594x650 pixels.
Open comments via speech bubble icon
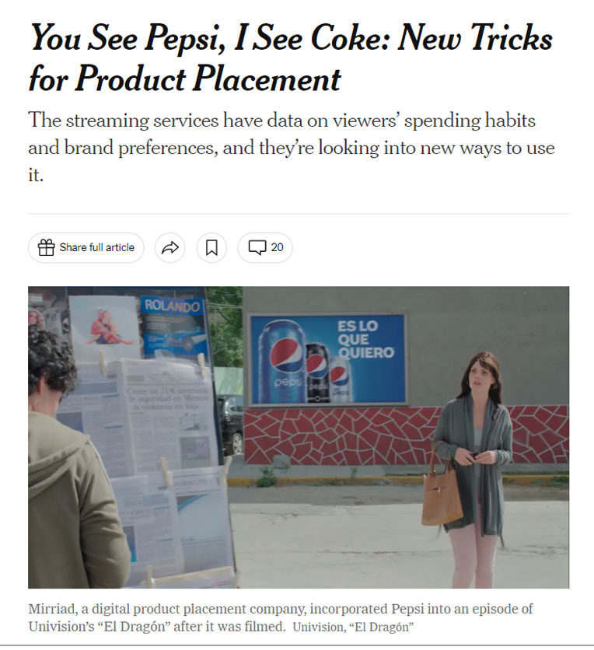(x=257, y=247)
